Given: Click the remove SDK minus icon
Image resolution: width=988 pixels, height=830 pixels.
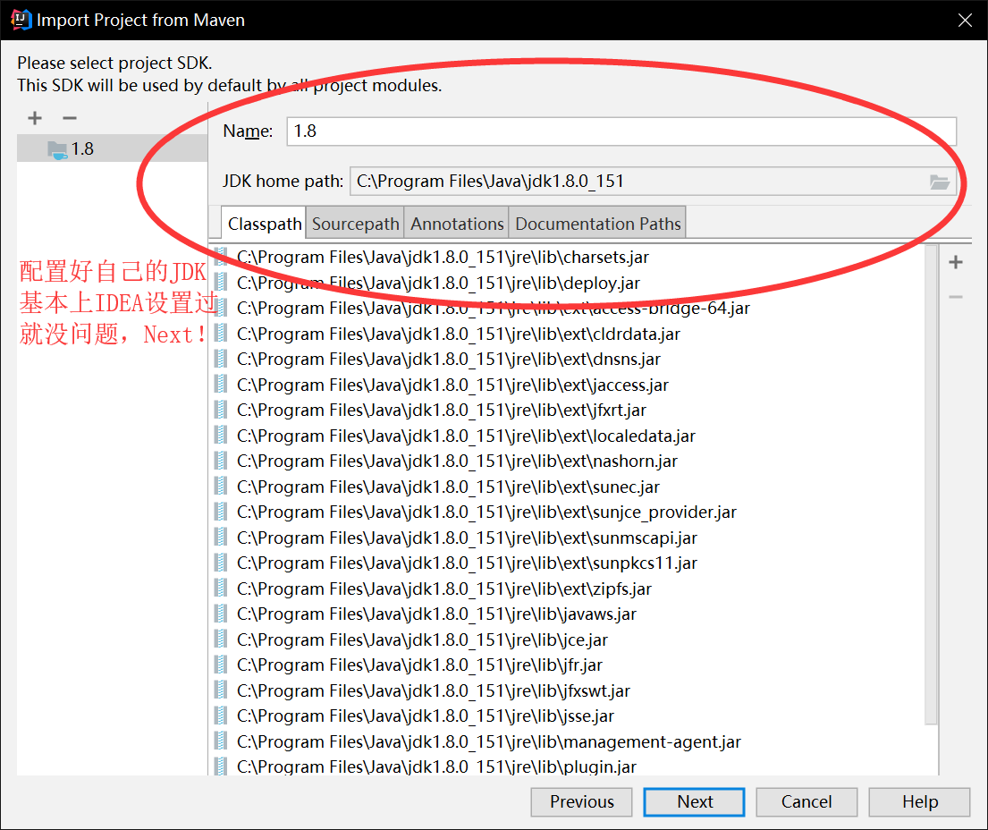Looking at the screenshot, I should [69, 118].
